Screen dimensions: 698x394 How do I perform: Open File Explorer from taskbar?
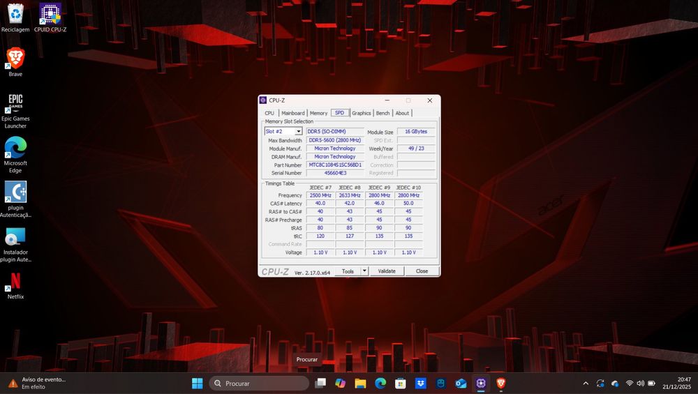point(361,384)
